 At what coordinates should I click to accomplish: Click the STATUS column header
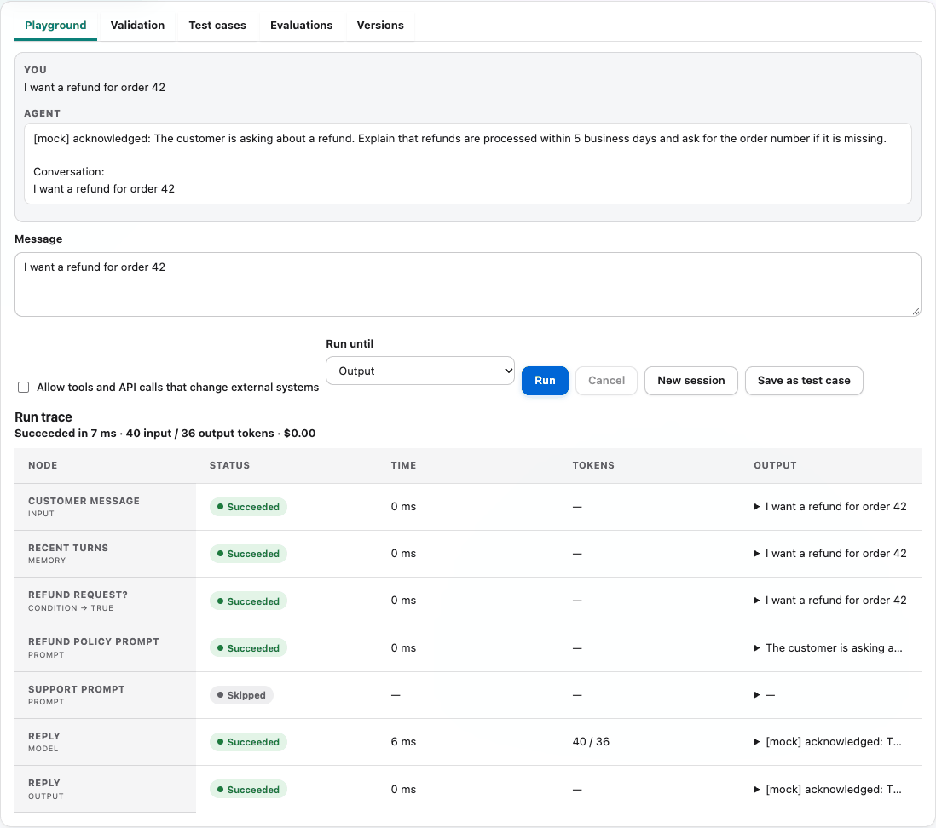click(x=229, y=465)
